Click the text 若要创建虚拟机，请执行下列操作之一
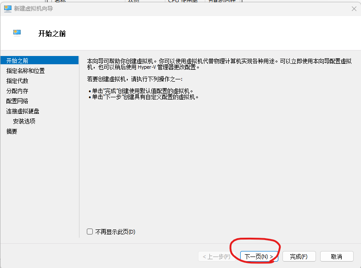361x268 pixels. click(135, 79)
